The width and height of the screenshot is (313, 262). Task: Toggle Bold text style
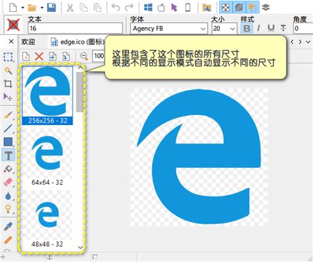point(246,28)
